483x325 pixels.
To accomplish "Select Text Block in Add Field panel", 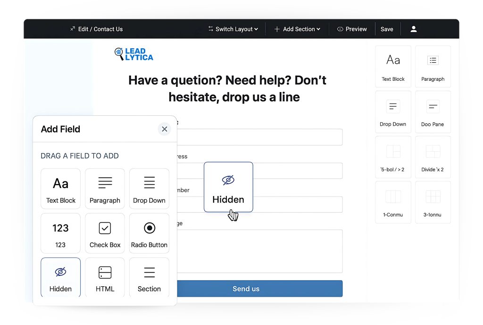I will [60, 188].
